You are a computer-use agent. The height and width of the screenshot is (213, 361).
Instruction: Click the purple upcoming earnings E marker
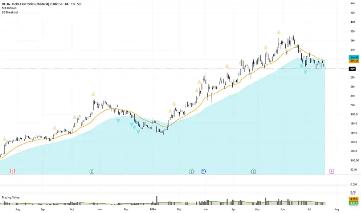[332, 171]
